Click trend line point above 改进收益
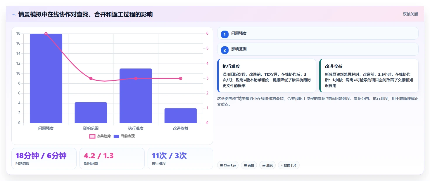This screenshot has height=181, width=430. point(181,78)
